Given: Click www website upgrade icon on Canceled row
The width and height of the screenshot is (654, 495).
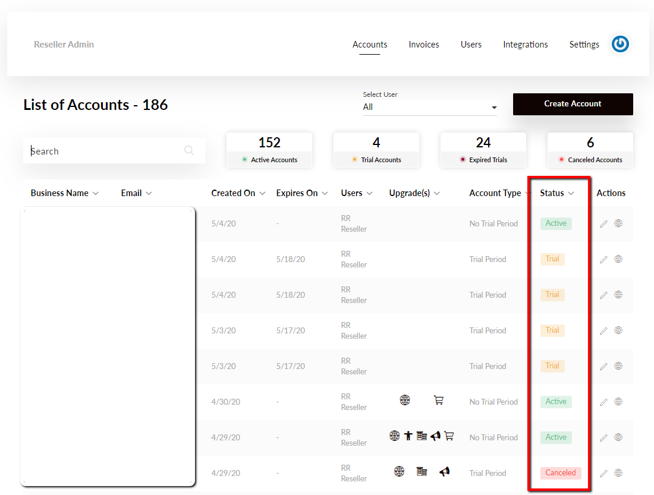Looking at the screenshot, I should (x=399, y=472).
